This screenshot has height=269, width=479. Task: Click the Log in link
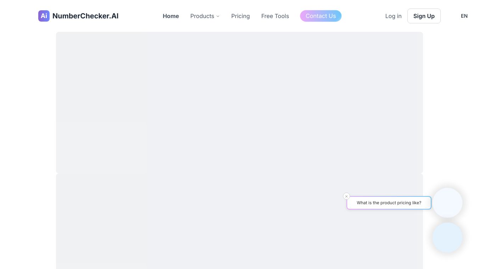coord(393,16)
